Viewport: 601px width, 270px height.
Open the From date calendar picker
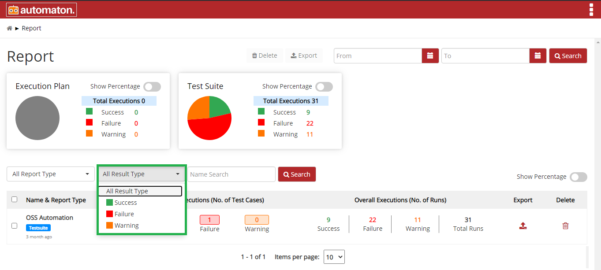point(430,56)
